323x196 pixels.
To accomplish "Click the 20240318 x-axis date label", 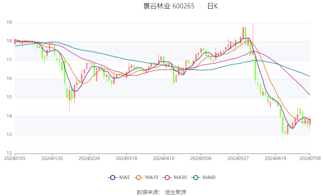I will coord(127,158).
